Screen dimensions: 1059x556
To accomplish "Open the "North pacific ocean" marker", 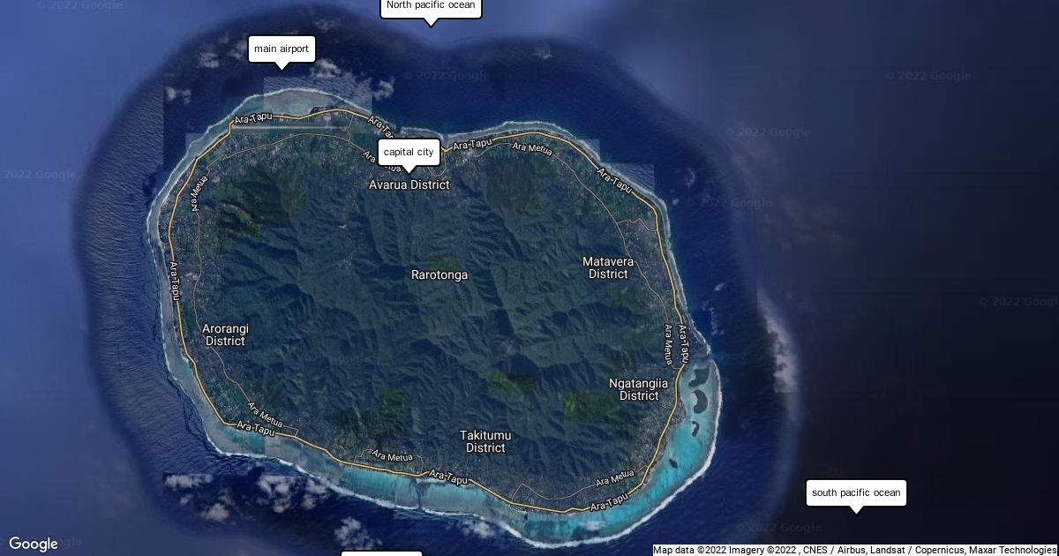I will pos(431,7).
